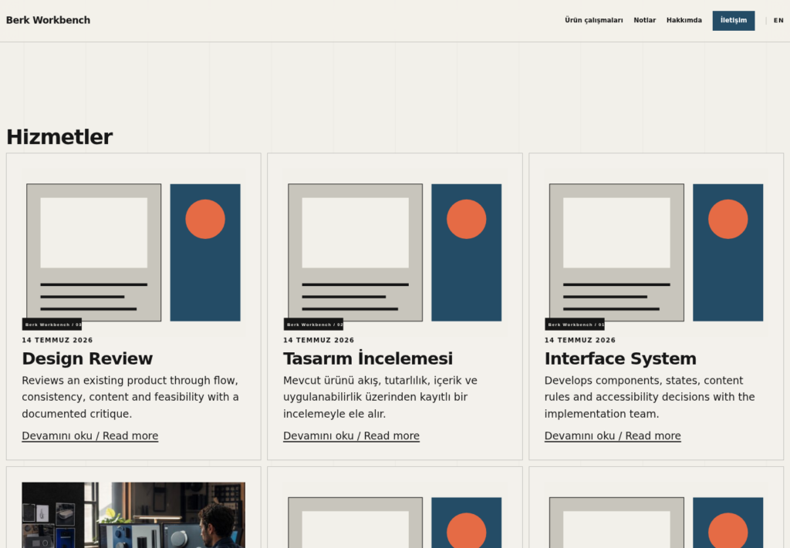The height and width of the screenshot is (548, 790).
Task: Select the Develops components description paragraph
Action: (x=650, y=397)
